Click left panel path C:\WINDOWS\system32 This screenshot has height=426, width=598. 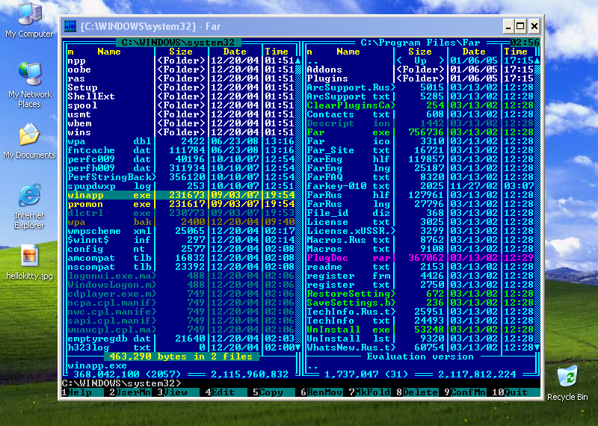click(178, 43)
